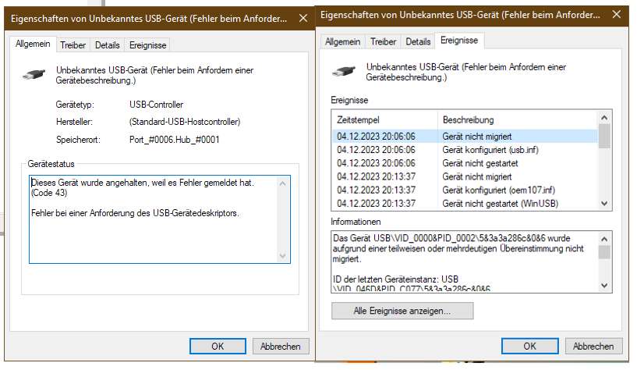637x370 pixels.
Task: Click the down arrow of the Ereignisse list scrollbar
Action: pyautogui.click(x=603, y=203)
